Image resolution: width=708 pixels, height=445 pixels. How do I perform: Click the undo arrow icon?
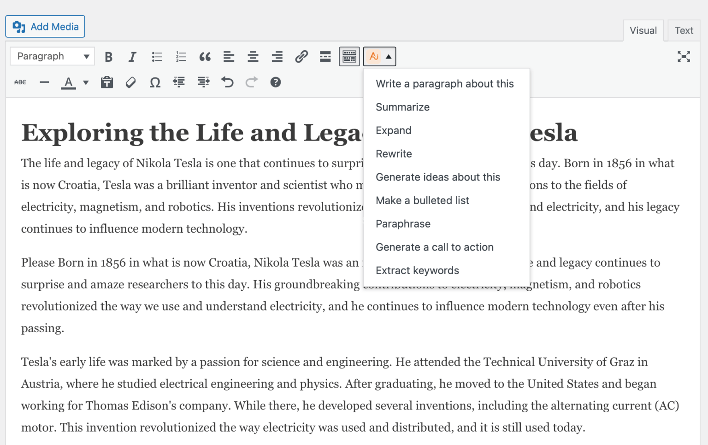(x=227, y=82)
